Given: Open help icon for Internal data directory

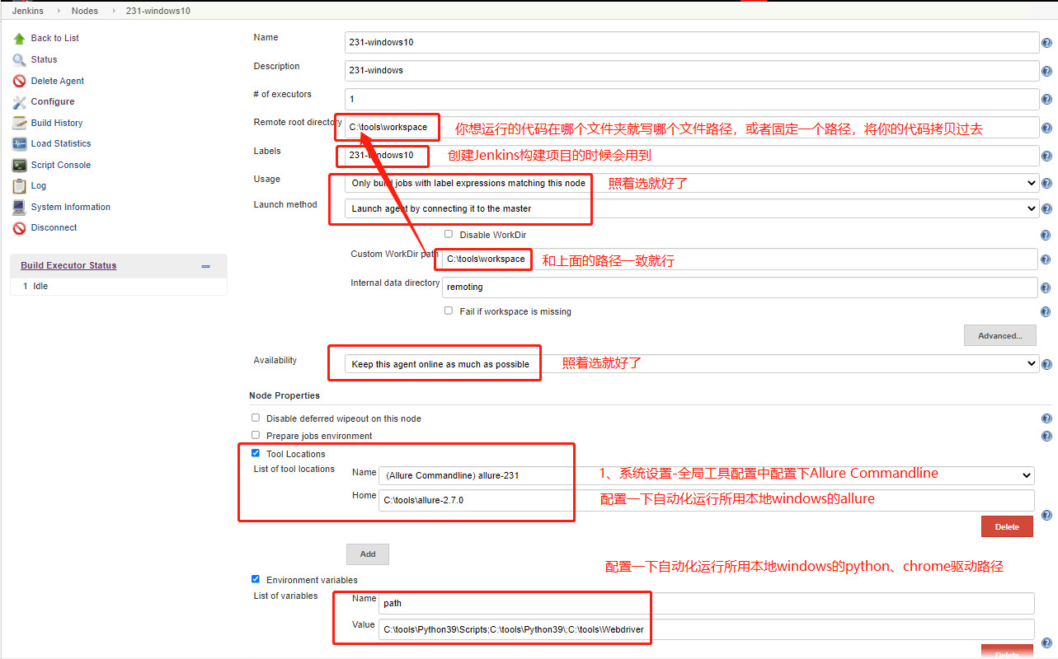Looking at the screenshot, I should [1046, 287].
